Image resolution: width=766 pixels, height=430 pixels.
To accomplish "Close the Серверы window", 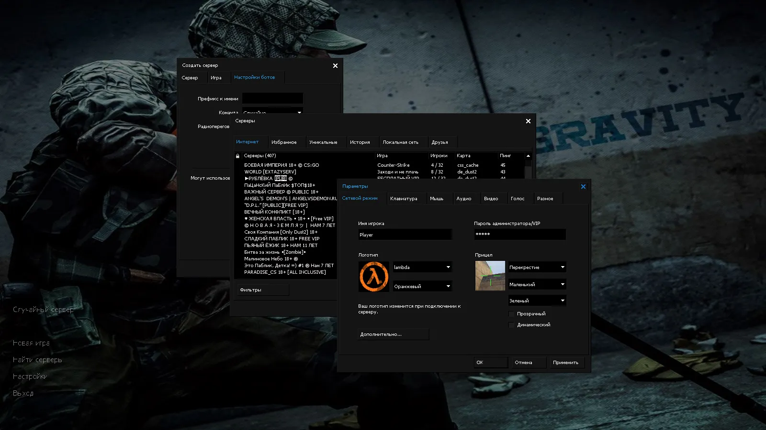I will click(x=528, y=121).
